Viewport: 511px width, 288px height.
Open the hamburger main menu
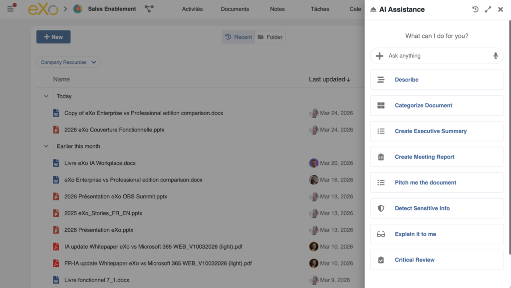(x=10, y=9)
